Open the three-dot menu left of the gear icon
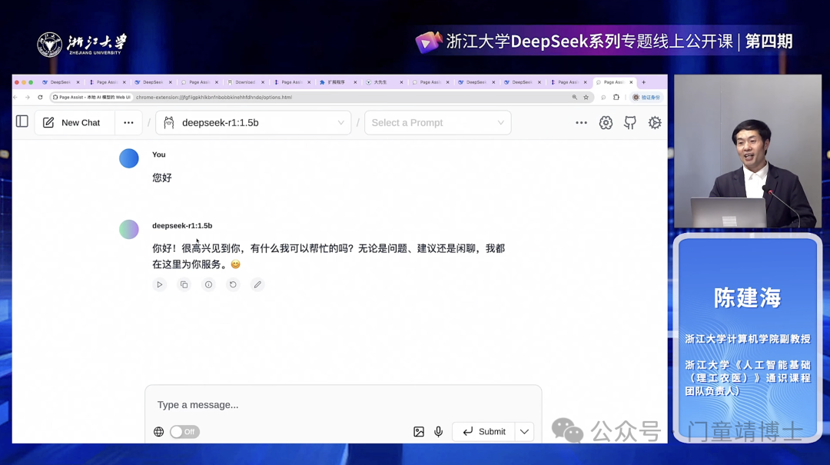The height and width of the screenshot is (465, 830). click(x=581, y=122)
